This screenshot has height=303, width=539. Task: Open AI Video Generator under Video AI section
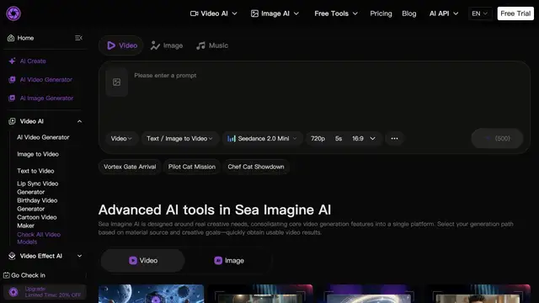pos(43,137)
